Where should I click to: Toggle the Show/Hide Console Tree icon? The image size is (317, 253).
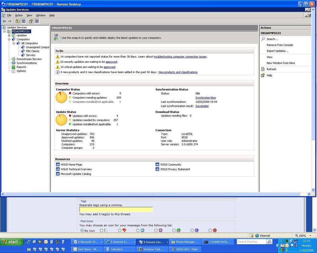coord(24,21)
